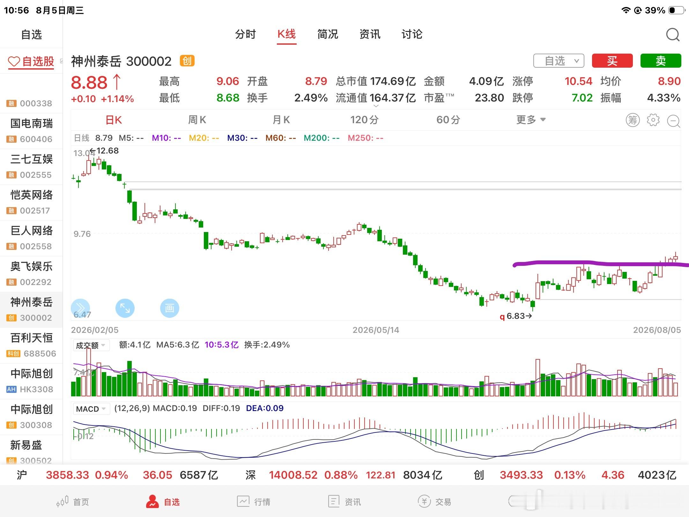689x517 pixels.
Task: Tap the green 卖 sell button
Action: pos(661,61)
